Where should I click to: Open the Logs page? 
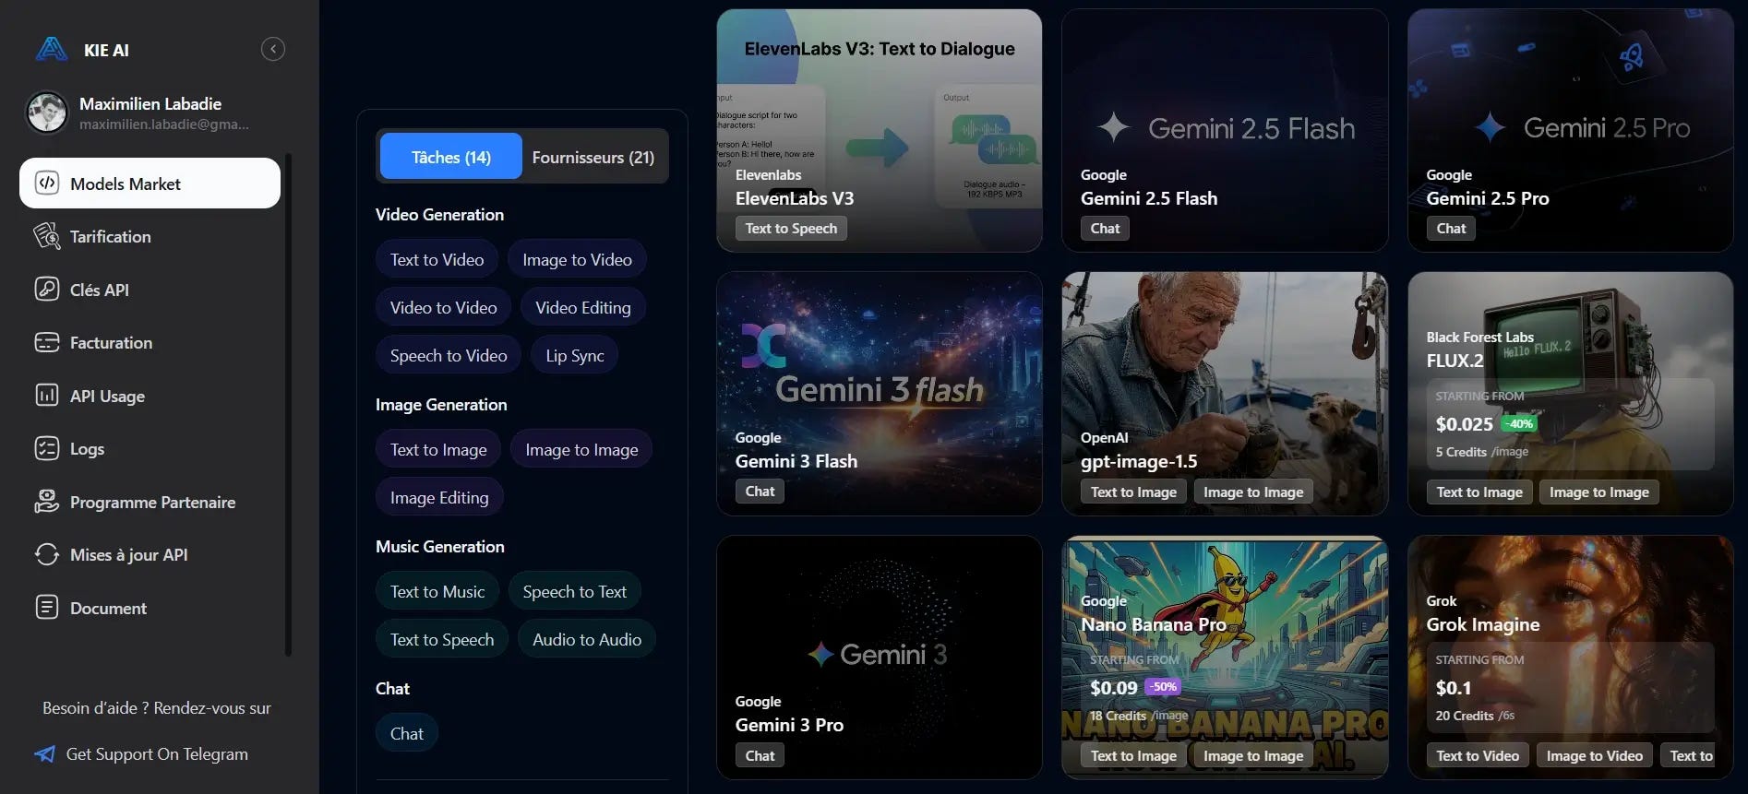tap(150, 448)
